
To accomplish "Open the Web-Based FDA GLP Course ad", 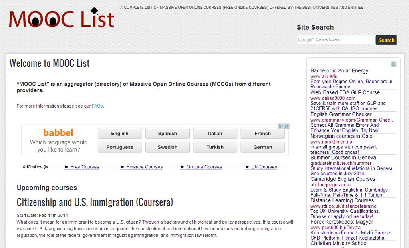I will tap(345, 92).
